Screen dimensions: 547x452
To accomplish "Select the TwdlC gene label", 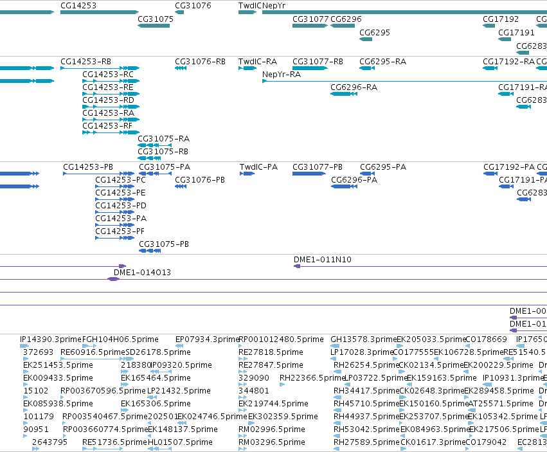I will tap(249, 6).
